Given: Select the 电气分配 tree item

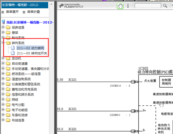Looking at the screenshot, I should [18, 105].
